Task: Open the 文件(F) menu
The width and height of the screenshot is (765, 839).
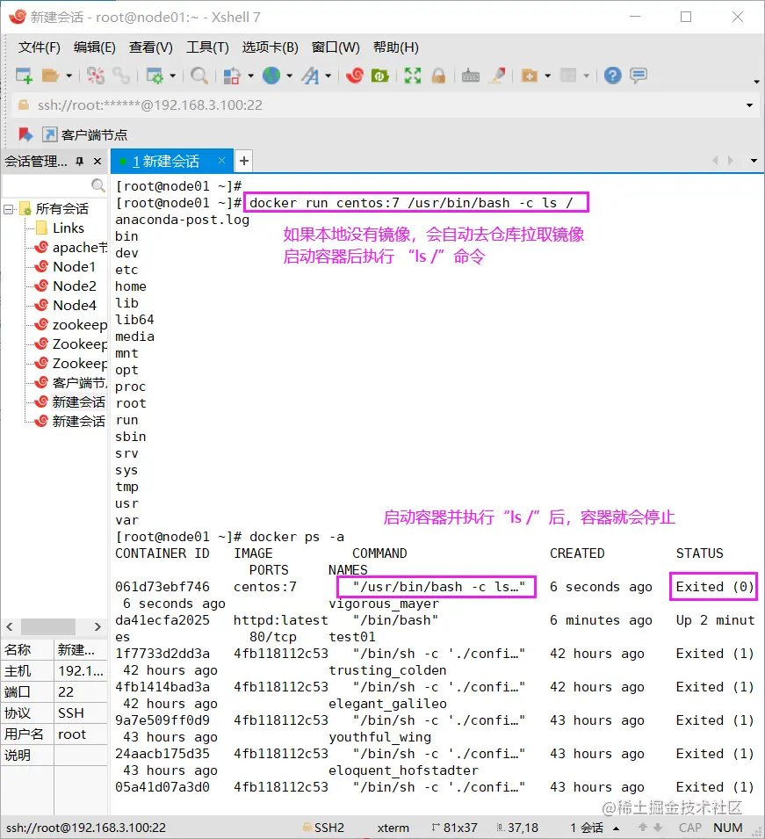Action: [39, 47]
